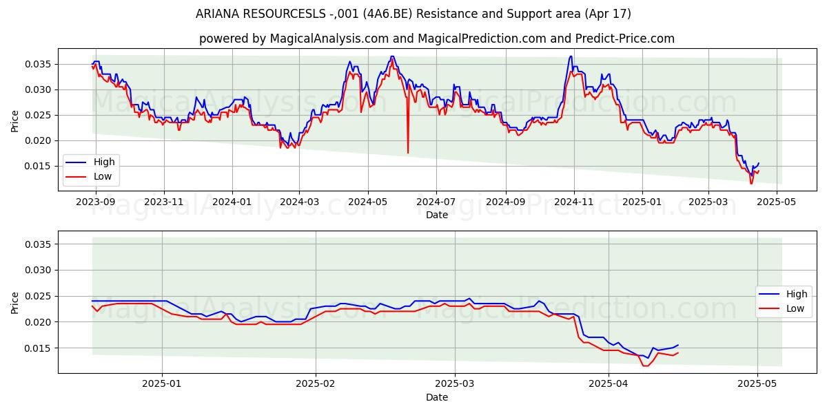This screenshot has width=827, height=413.
Task: Click the '2023-09' x-axis label in top chart
Action: click(x=96, y=202)
